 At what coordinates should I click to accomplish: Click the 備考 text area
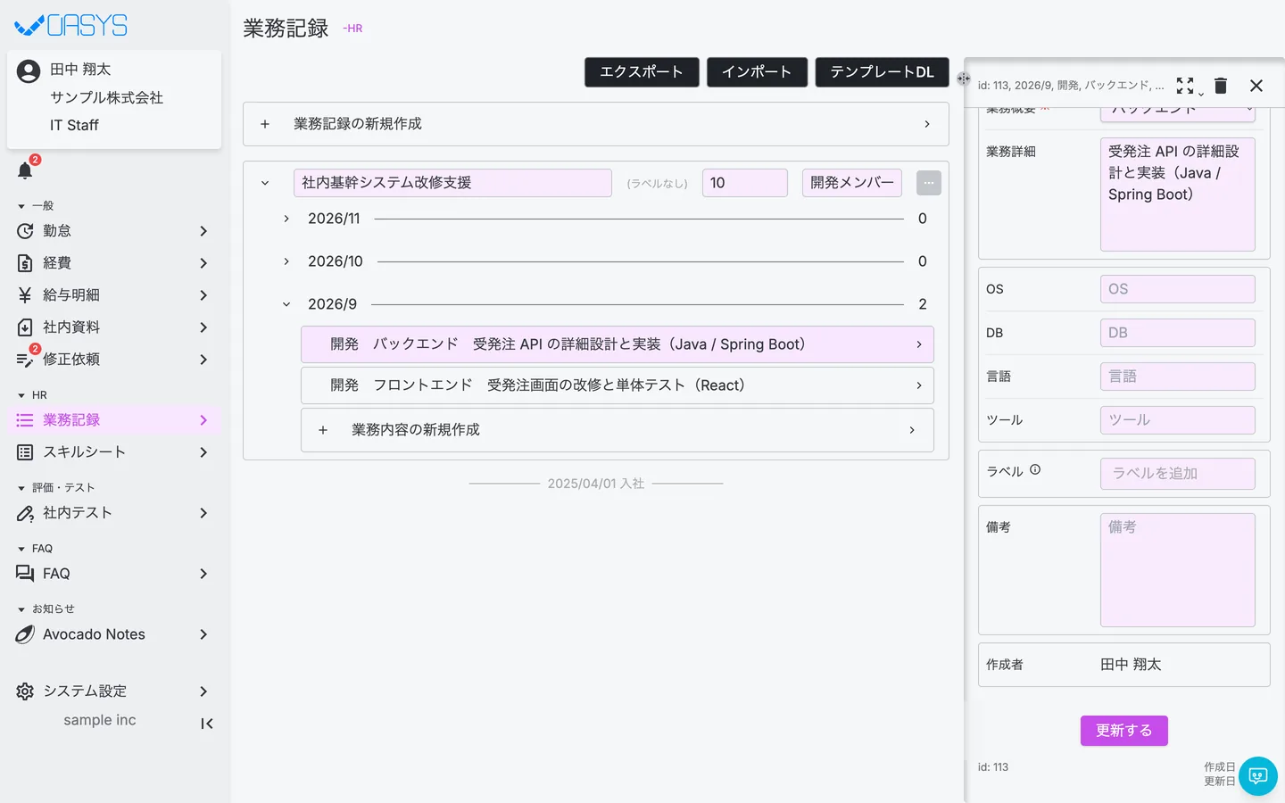1178,570
